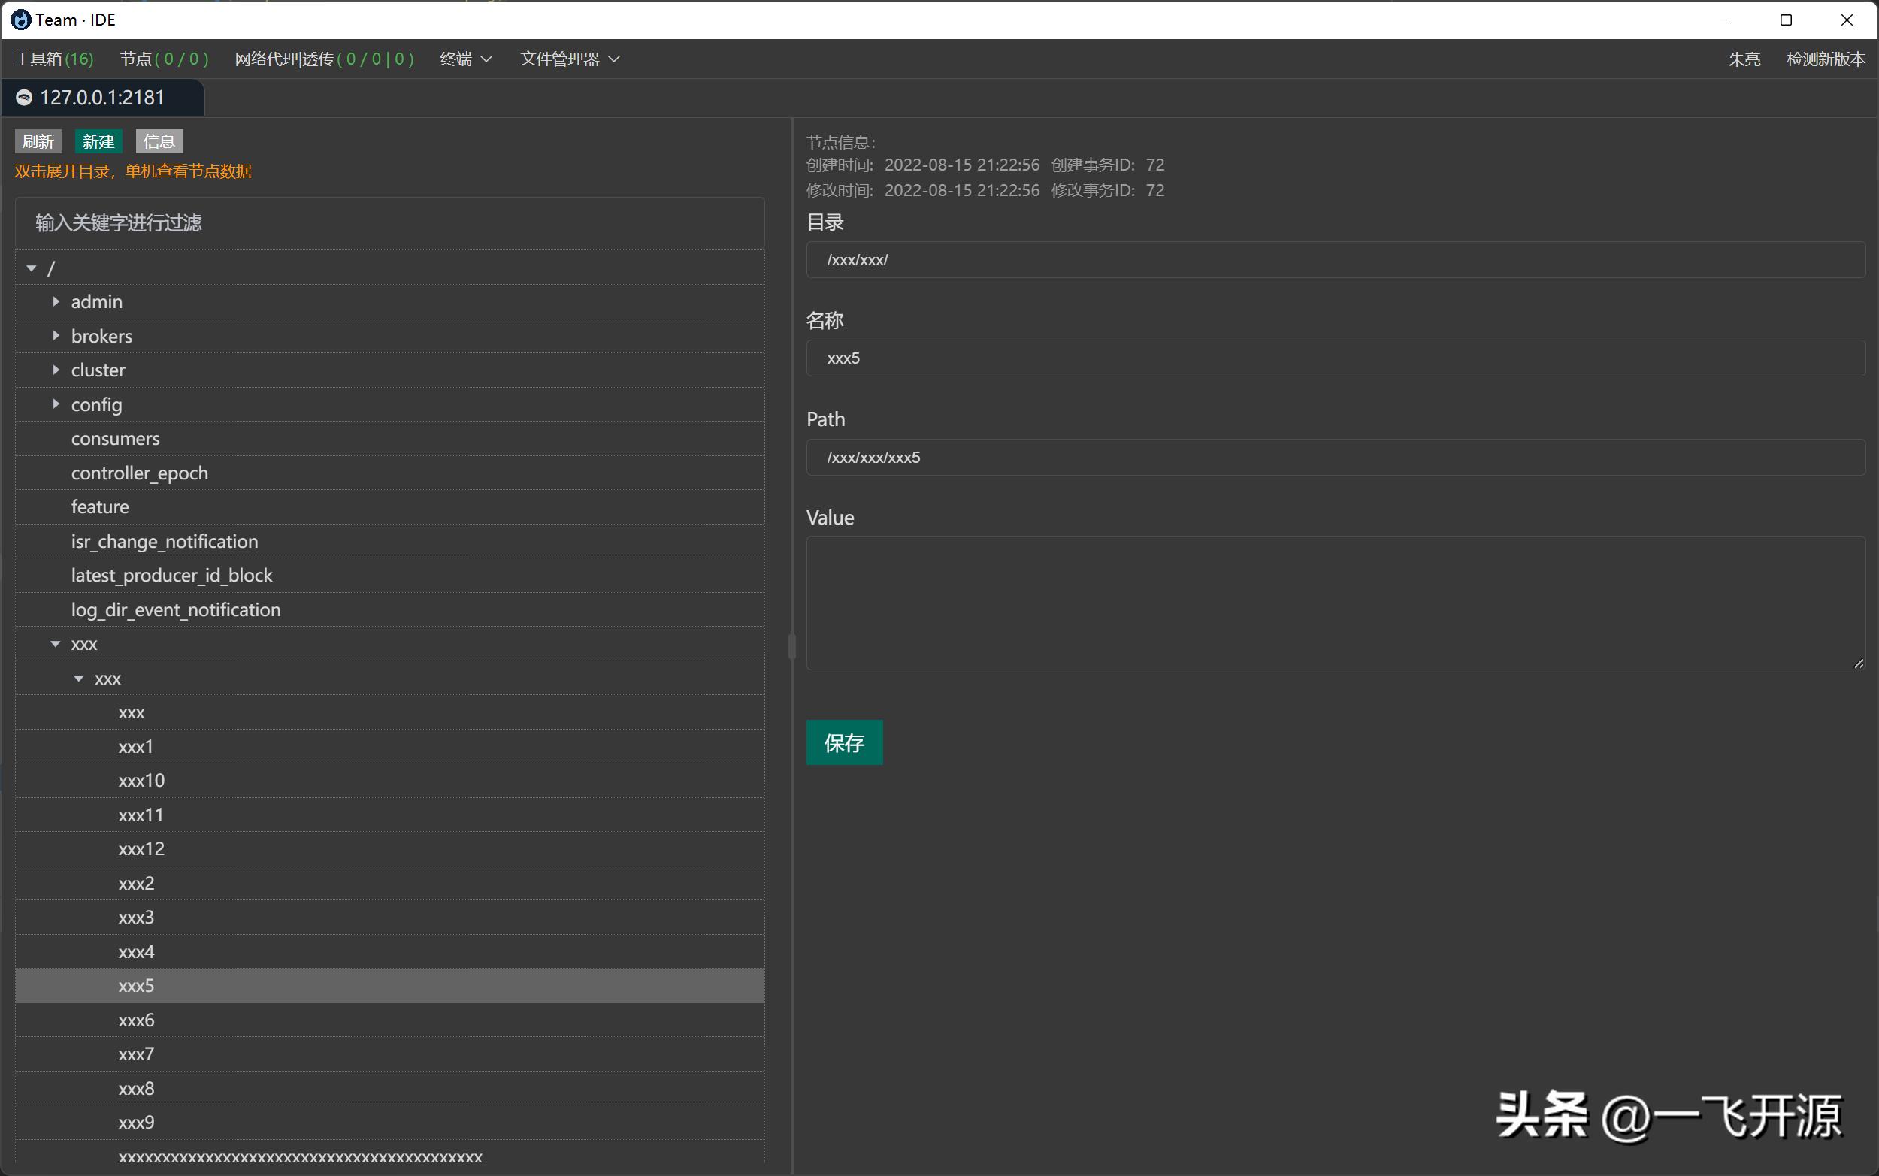Click the 信息 info button

click(159, 141)
